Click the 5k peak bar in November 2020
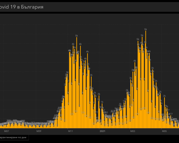The image size is (179, 143). 77,83
